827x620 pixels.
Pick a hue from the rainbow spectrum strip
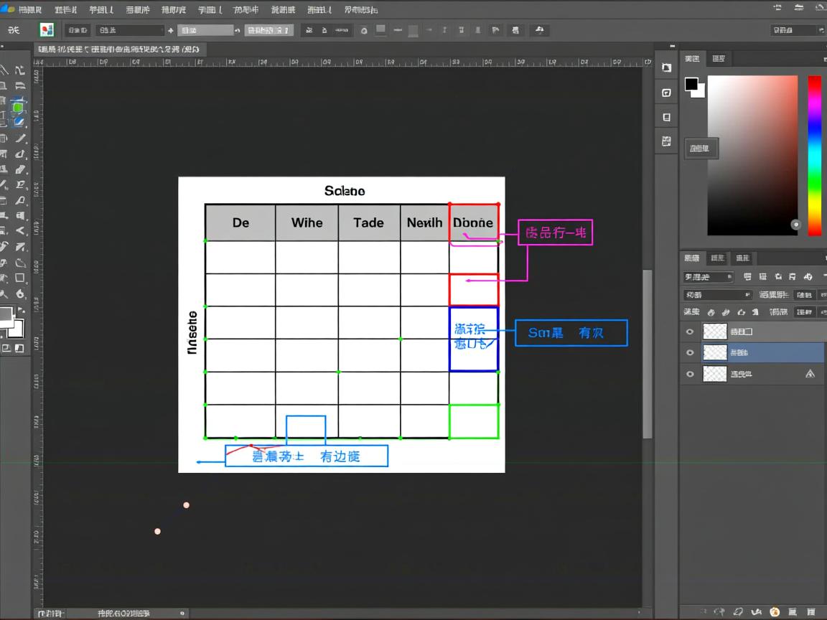tap(815, 154)
